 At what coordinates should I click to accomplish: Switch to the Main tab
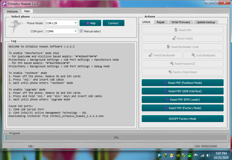27,11
